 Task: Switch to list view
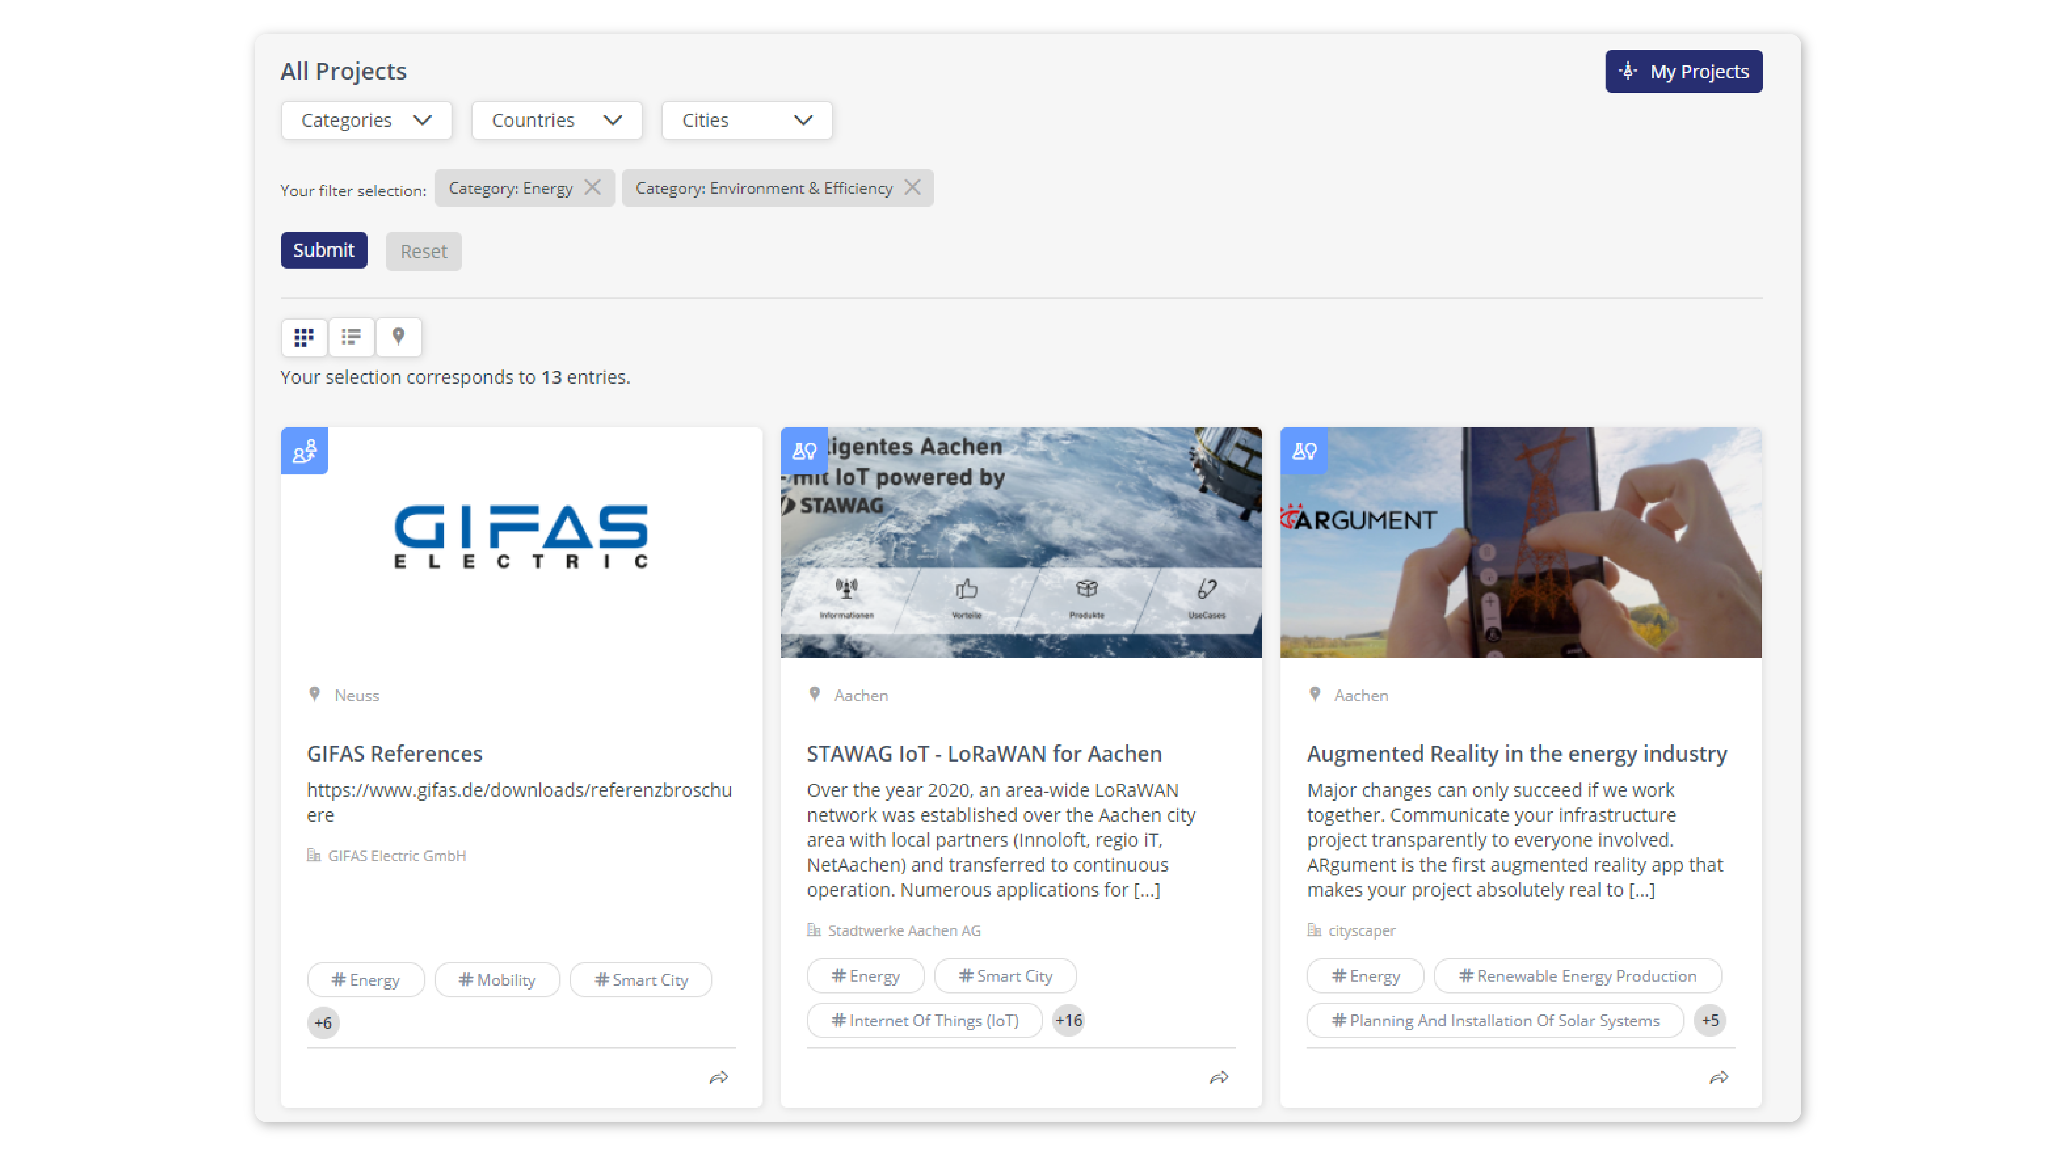tap(351, 337)
